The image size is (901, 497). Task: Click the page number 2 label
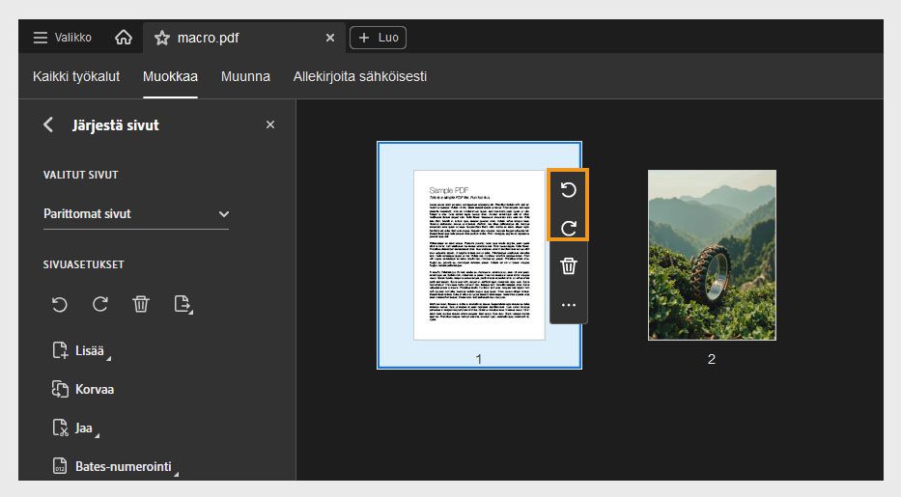pyautogui.click(x=712, y=359)
